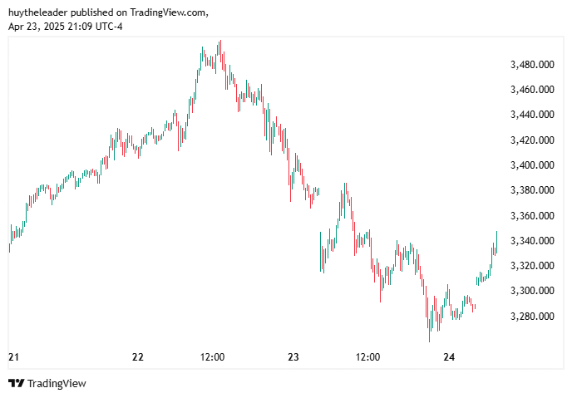This screenshot has width=572, height=398.
Task: Click the huytheleader author name
Action: click(38, 12)
